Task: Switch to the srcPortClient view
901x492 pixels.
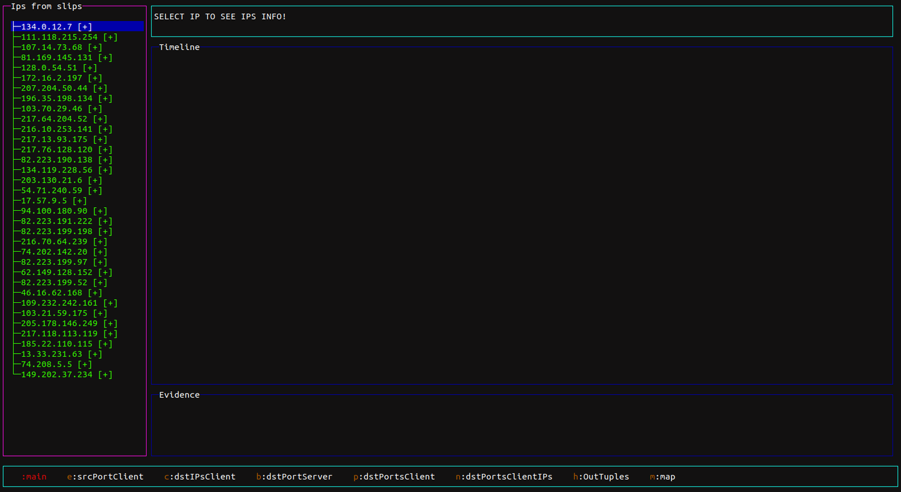Action: click(x=105, y=476)
